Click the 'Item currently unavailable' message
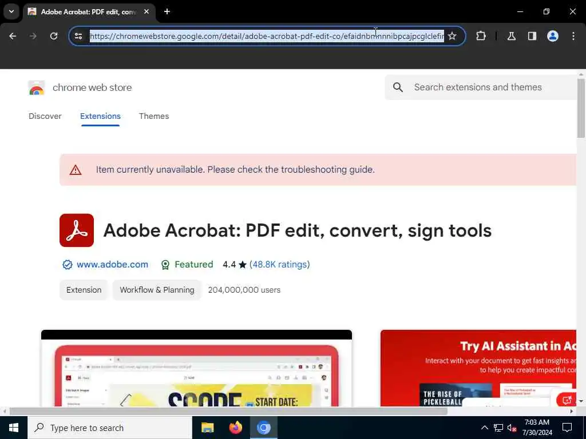This screenshot has height=439, width=586. [235, 169]
